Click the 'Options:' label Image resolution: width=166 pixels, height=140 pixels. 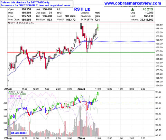tap(85, 13)
